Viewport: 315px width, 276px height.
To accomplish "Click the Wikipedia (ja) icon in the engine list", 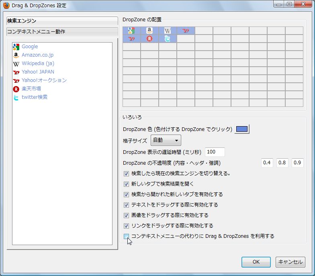I will [16, 63].
